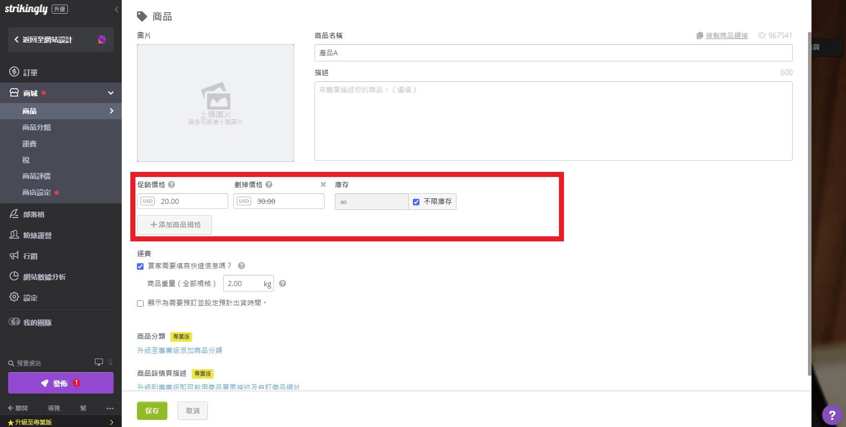The width and height of the screenshot is (846, 427).
Task: Click 添加商品規格 button
Action: pos(174,225)
